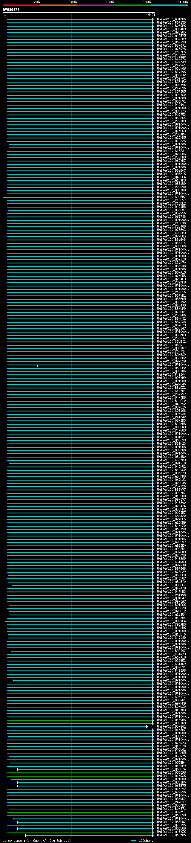Open entry UniRef100_Q0DIR7
The height and width of the screenshot is (843, 191).
(x=171, y=513)
